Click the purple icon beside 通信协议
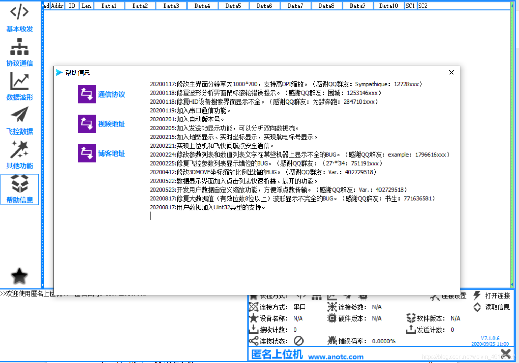Viewport: 519px width, 363px height. click(87, 94)
